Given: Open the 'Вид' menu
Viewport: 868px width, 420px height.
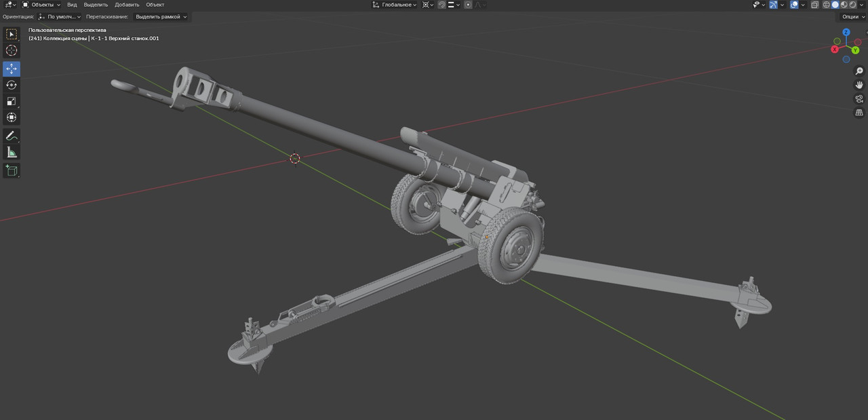Looking at the screenshot, I should tap(72, 5).
